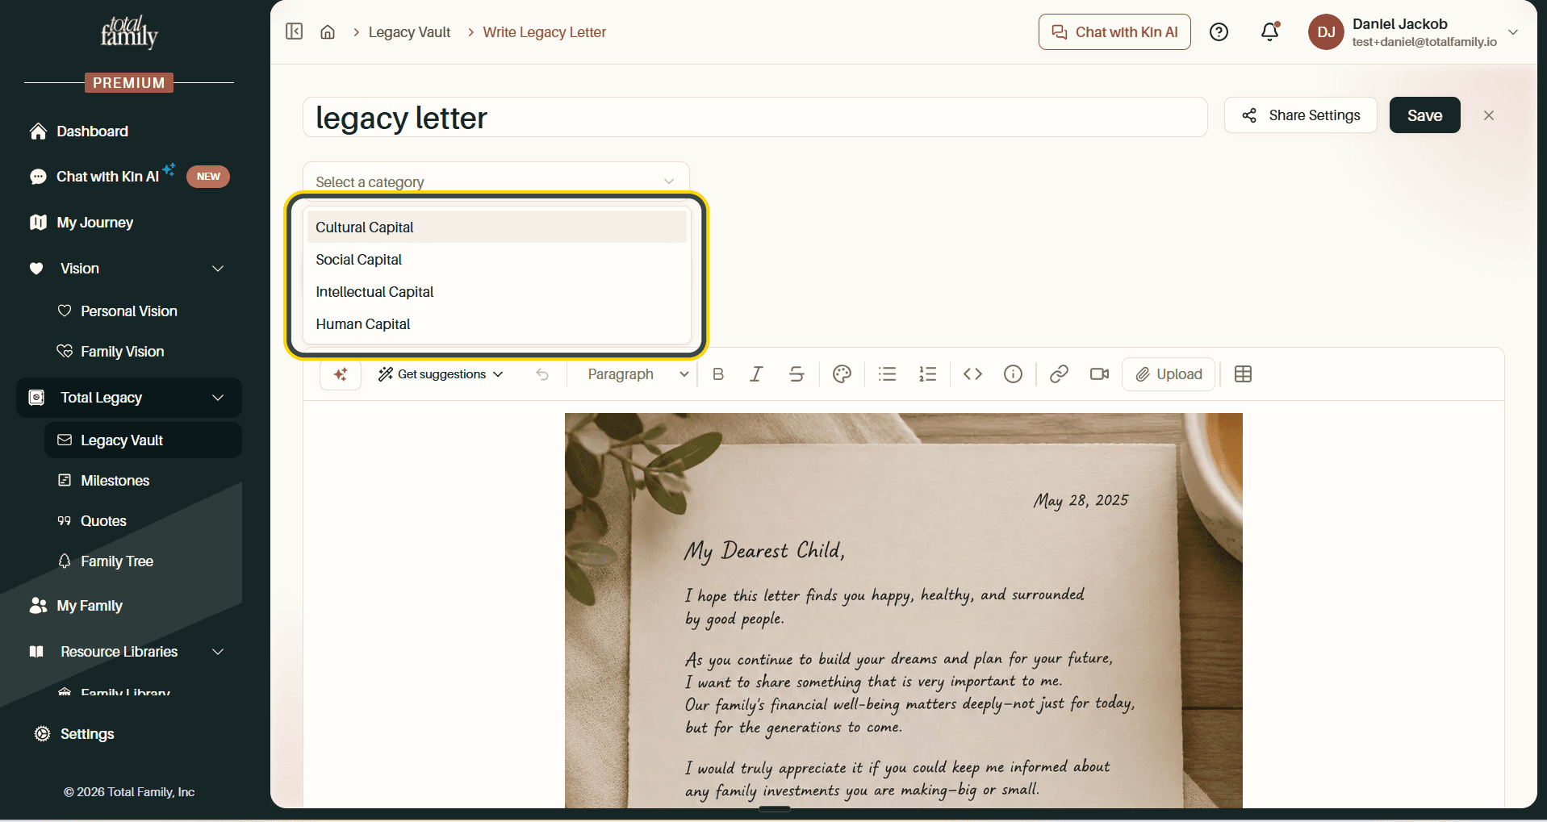
Task: Insert a bulleted list
Action: click(x=887, y=374)
